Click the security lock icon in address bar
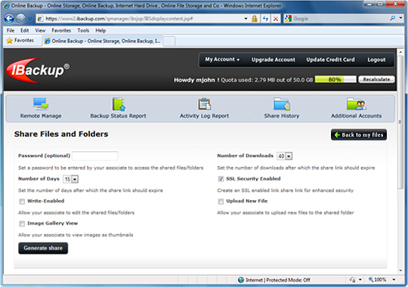 tap(254, 18)
